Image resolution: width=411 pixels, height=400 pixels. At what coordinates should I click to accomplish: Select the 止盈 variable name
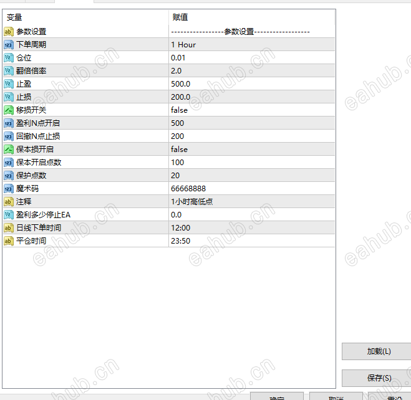click(24, 83)
